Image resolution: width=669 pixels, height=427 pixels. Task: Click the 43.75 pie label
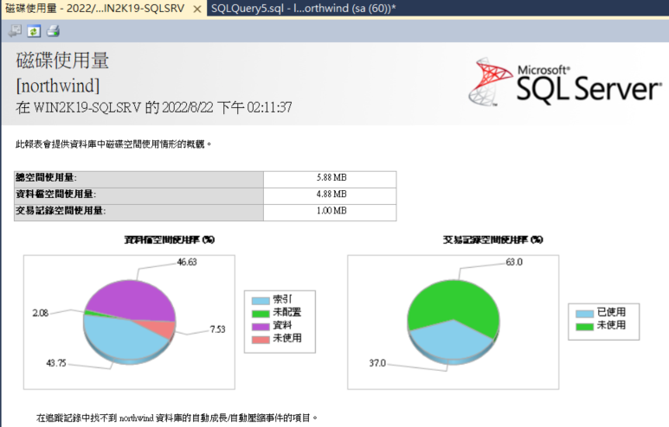coord(56,363)
